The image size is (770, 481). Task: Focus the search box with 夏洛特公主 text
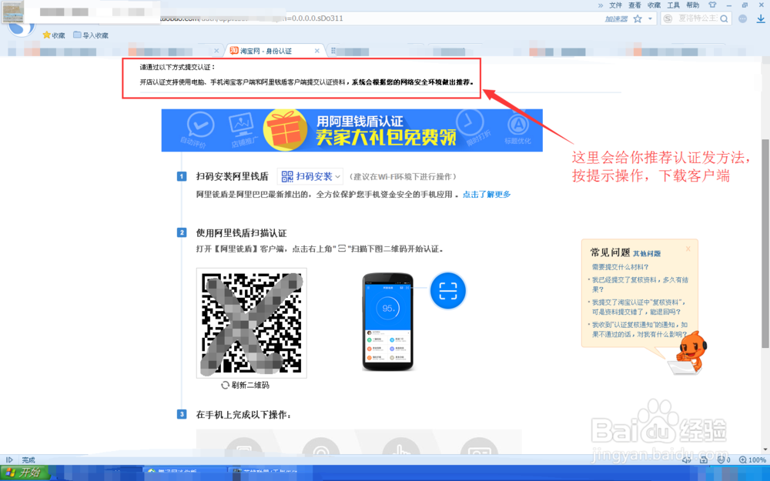tap(698, 18)
